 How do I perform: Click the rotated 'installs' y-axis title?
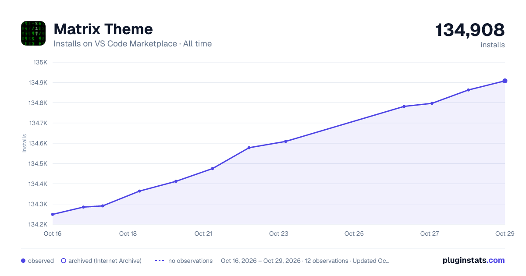tap(25, 143)
